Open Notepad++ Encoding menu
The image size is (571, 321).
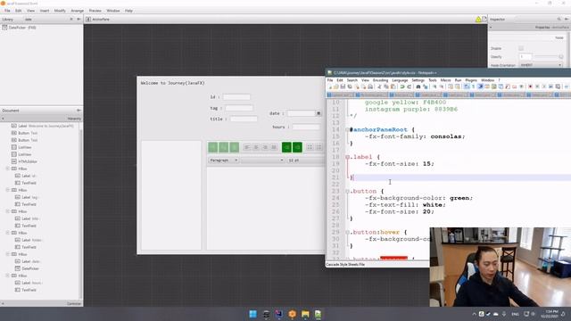click(x=380, y=80)
